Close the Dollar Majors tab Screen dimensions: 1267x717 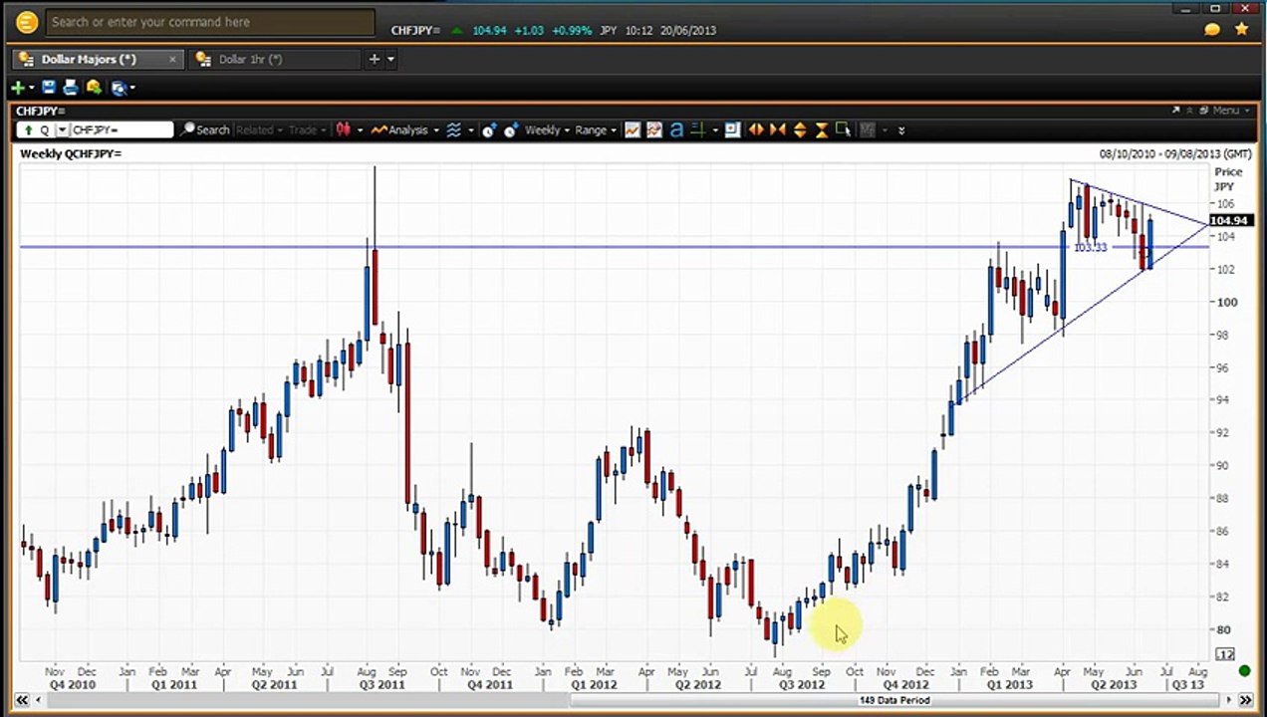tap(172, 60)
